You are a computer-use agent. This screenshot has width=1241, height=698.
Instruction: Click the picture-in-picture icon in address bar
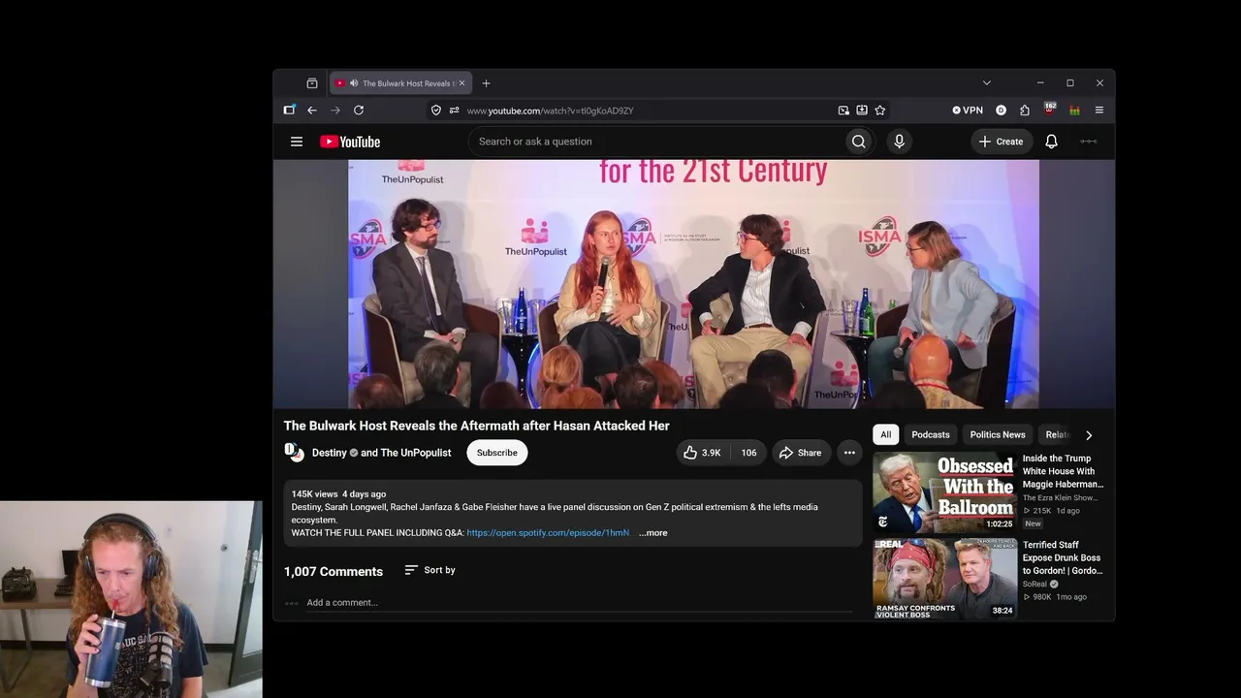(843, 111)
